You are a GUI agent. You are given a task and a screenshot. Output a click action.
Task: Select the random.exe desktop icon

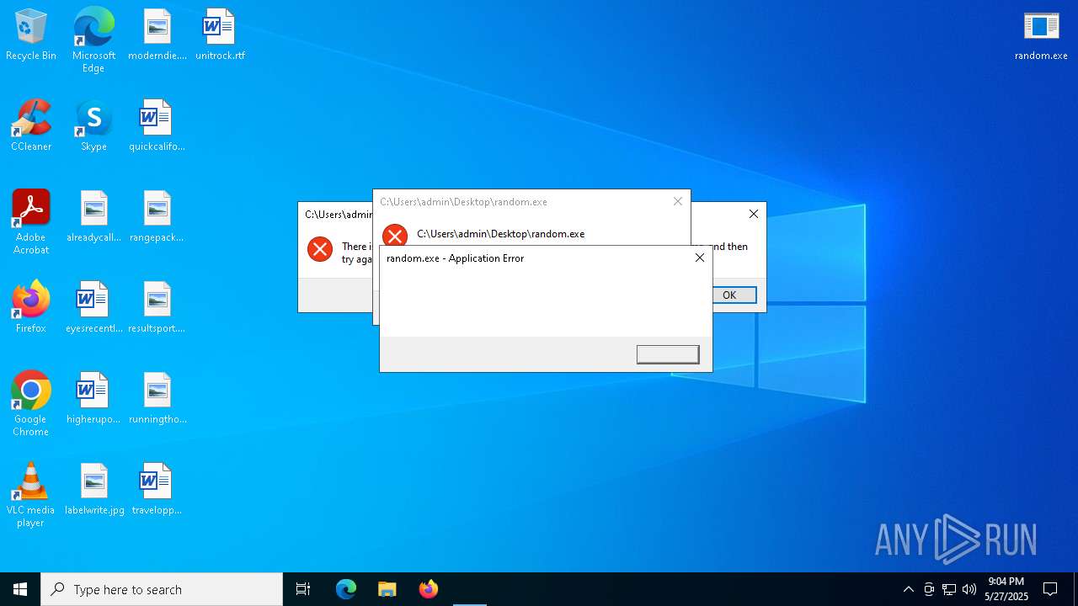coord(1041,35)
